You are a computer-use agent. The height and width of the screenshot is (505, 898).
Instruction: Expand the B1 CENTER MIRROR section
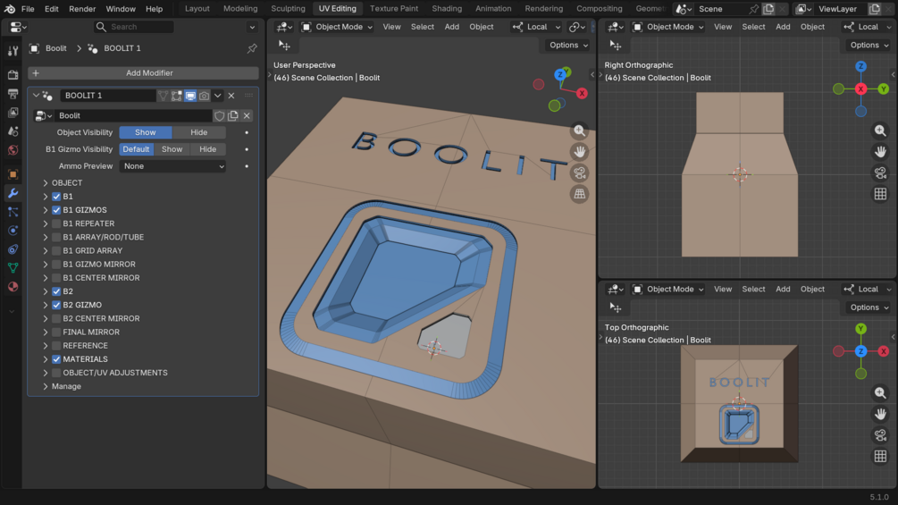(x=46, y=278)
